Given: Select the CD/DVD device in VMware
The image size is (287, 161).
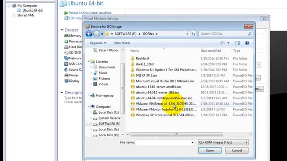Looking at the screenshot, I should 73,53.
